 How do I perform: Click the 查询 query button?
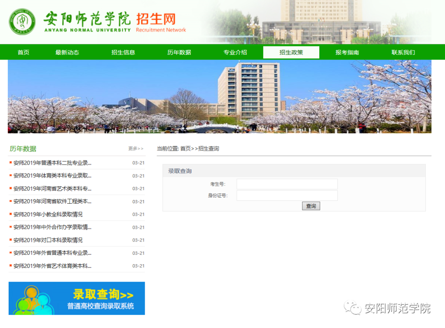[311, 206]
